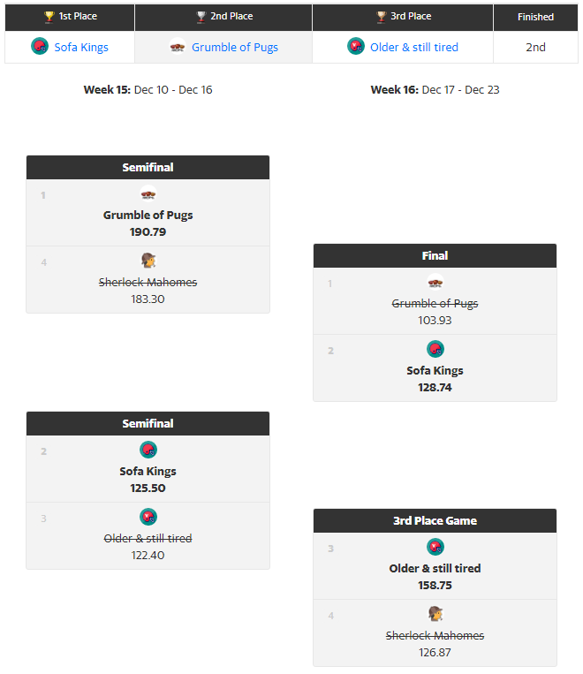Click Sofa Kings helmet in second Semifinal
The height and width of the screenshot is (674, 583).
click(148, 450)
